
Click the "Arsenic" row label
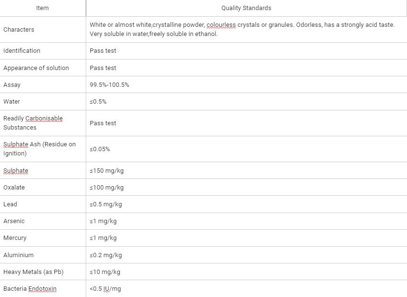tap(14, 221)
